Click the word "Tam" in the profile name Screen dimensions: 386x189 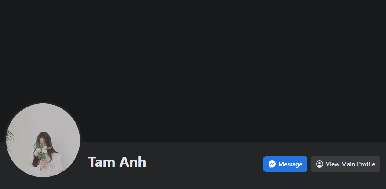102,162
